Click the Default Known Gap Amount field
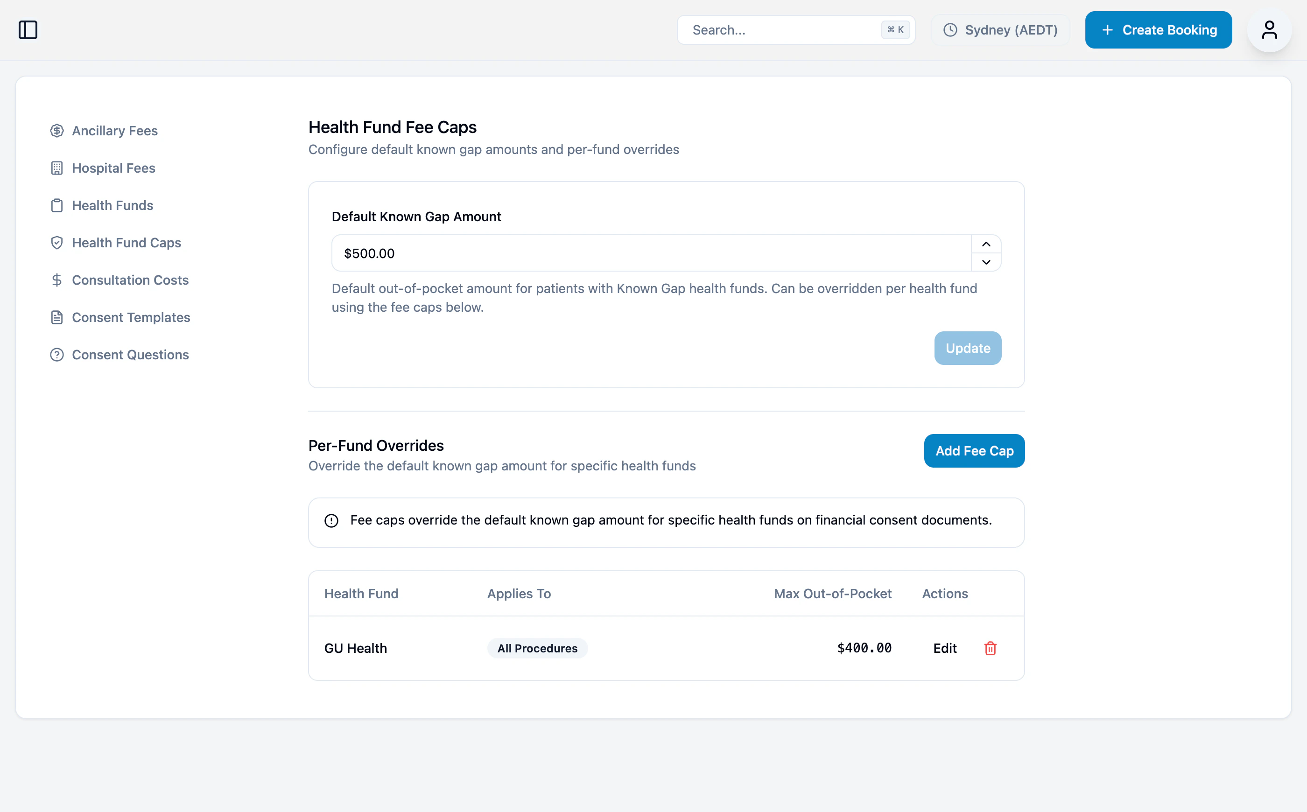This screenshot has width=1307, height=812. pos(650,253)
